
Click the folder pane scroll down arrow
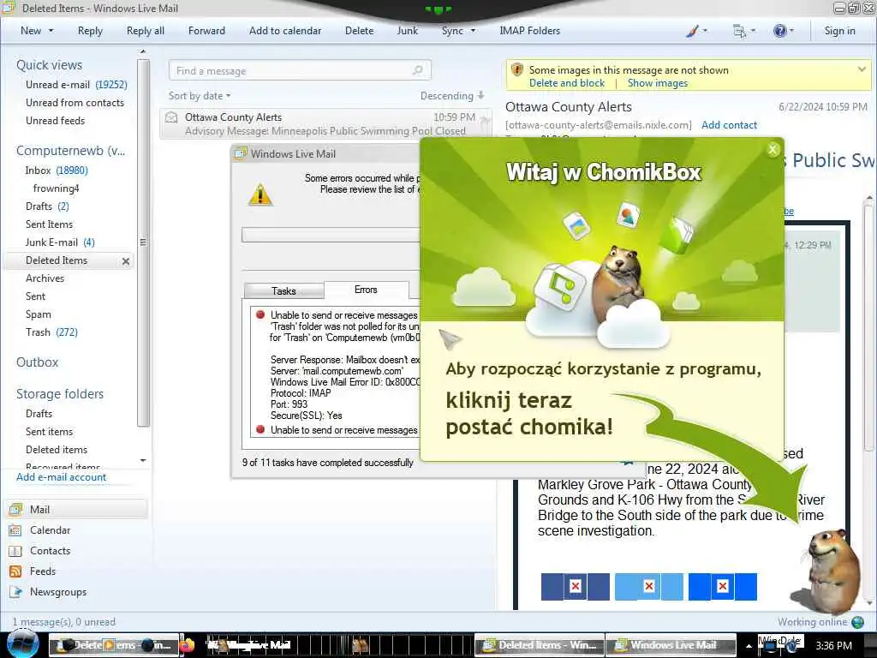coord(143,460)
